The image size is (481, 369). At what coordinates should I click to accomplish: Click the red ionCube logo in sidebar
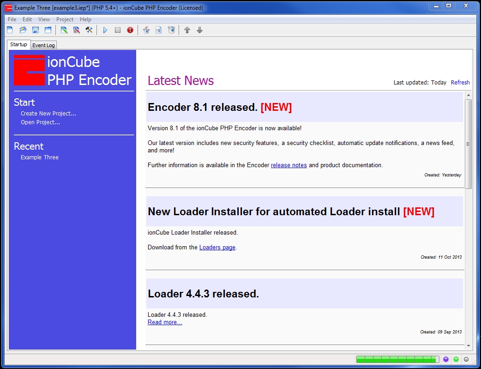coord(30,70)
